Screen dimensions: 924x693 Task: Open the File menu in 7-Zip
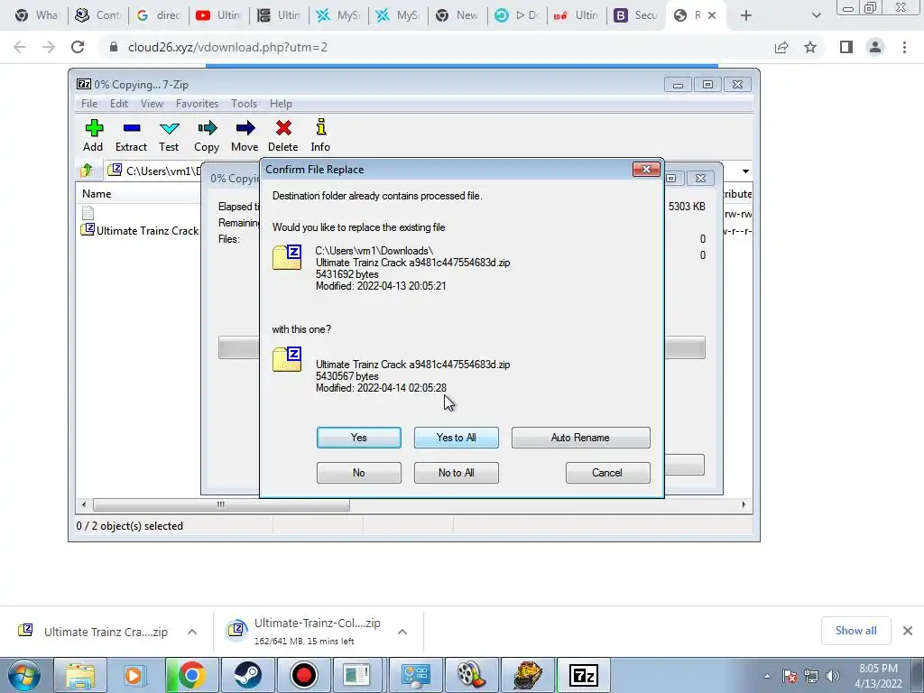(x=89, y=104)
